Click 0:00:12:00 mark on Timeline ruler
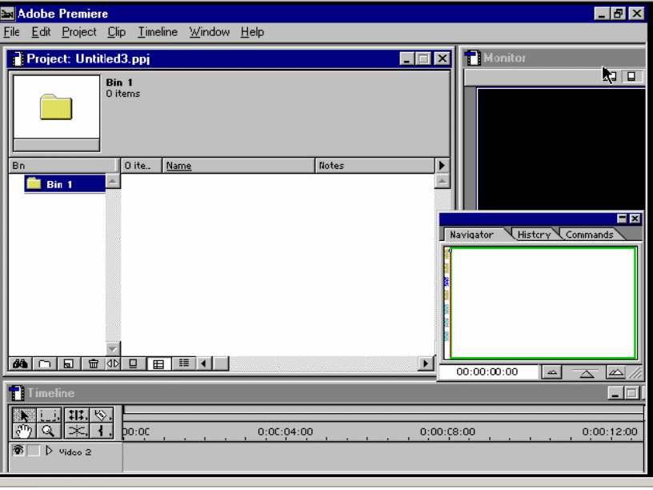This screenshot has width=653, height=490. tap(610, 432)
